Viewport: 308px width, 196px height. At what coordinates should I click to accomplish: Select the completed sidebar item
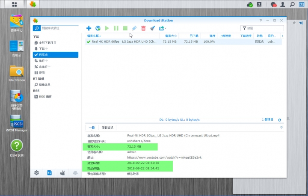(x=56, y=55)
